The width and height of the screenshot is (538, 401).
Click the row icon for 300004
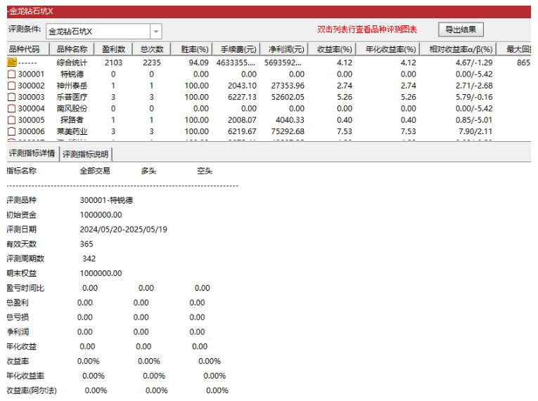(12, 108)
